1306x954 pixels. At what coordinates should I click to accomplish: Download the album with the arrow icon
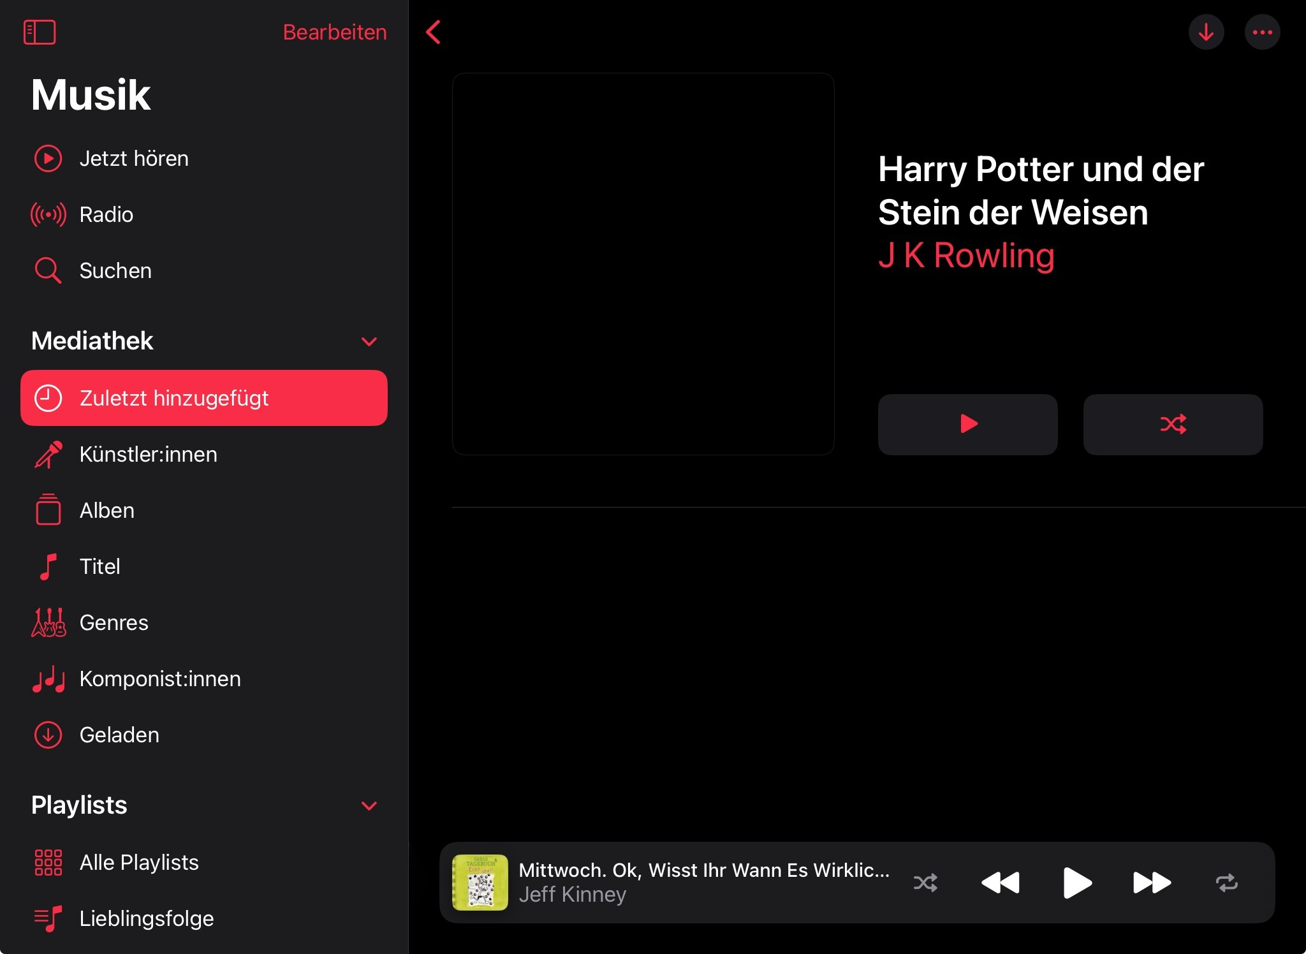pos(1206,32)
